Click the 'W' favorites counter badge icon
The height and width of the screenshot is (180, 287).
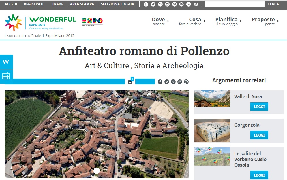[130, 82]
